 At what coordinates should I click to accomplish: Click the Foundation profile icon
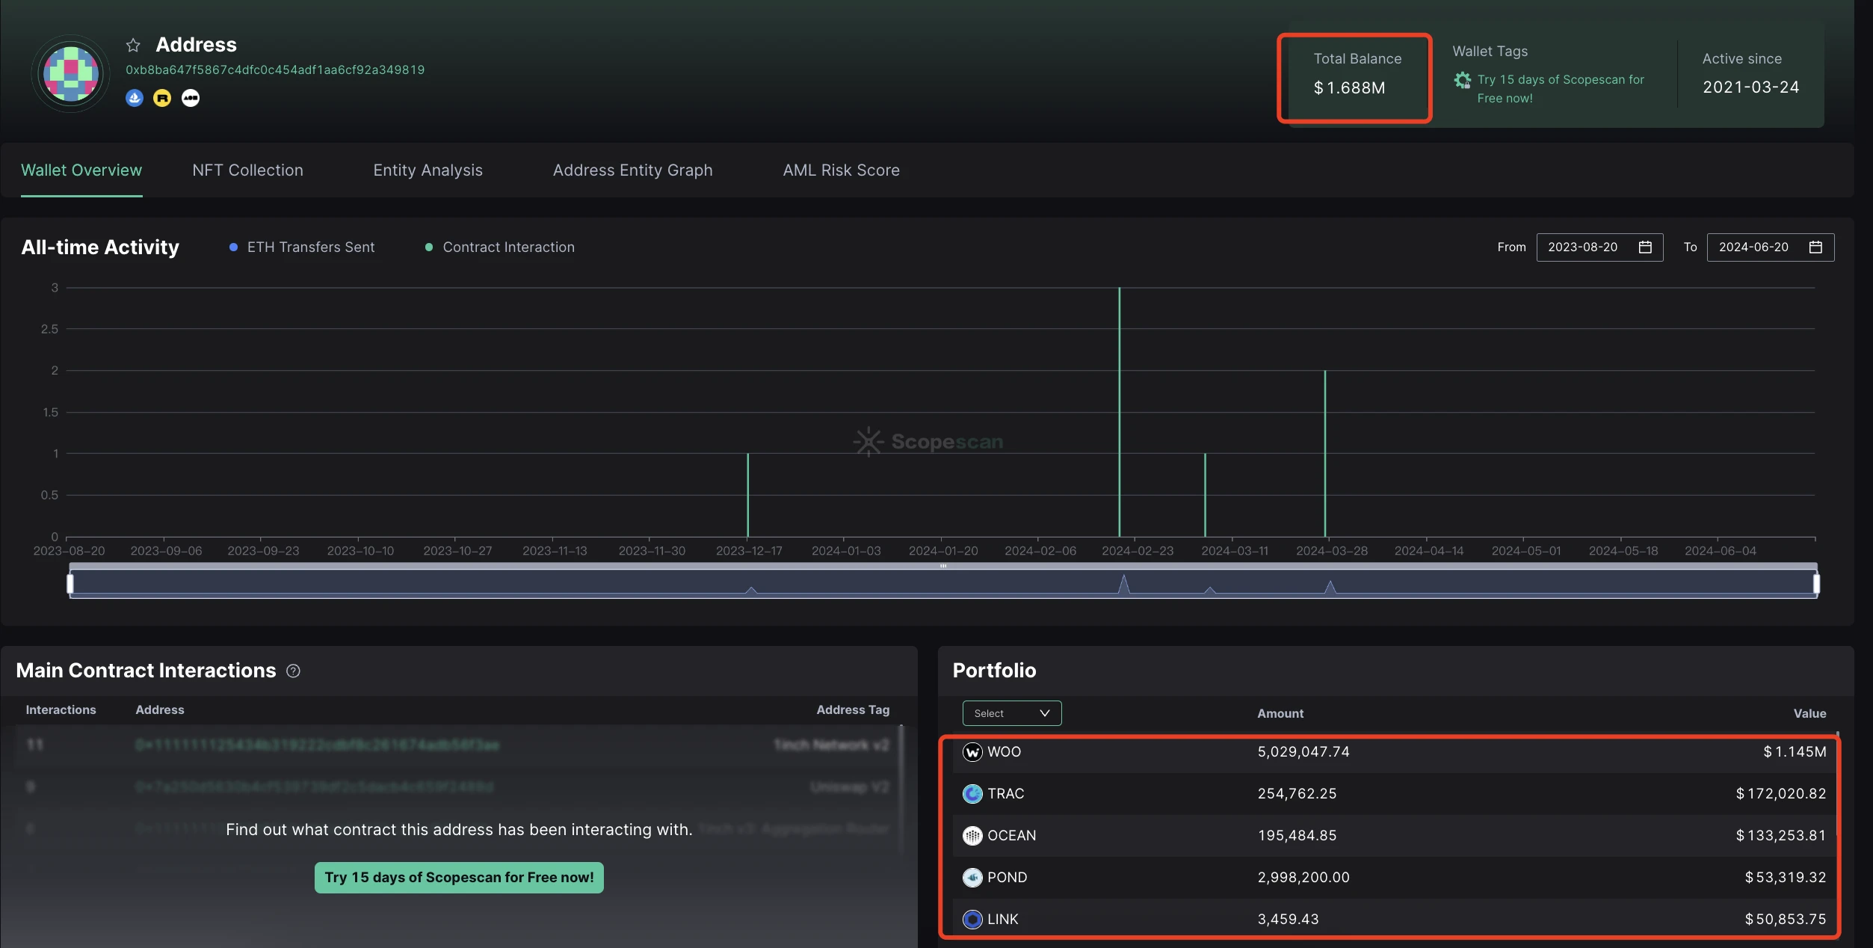(191, 98)
